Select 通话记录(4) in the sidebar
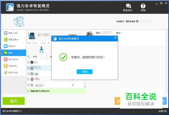Screen dimensions: 169x115 tap(14, 40)
